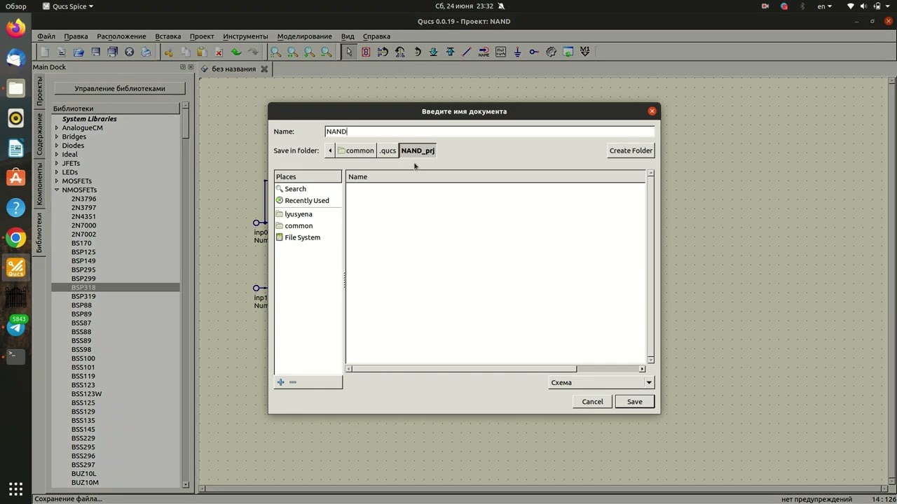Viewport: 897px width, 504px height.
Task: Click the Create Folder button
Action: coord(631,150)
